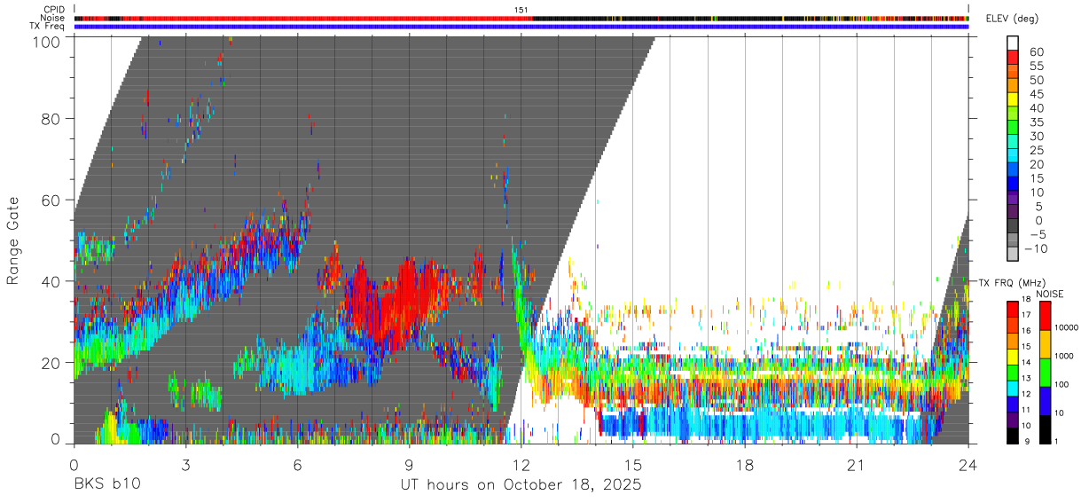Click the 6 hour tick on the UT axis

[x=297, y=465]
